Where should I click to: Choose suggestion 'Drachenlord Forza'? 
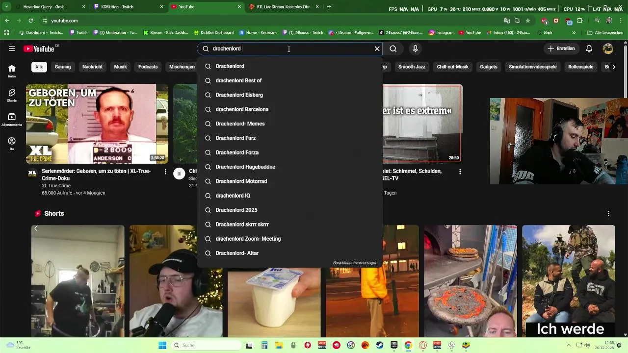coord(289,152)
